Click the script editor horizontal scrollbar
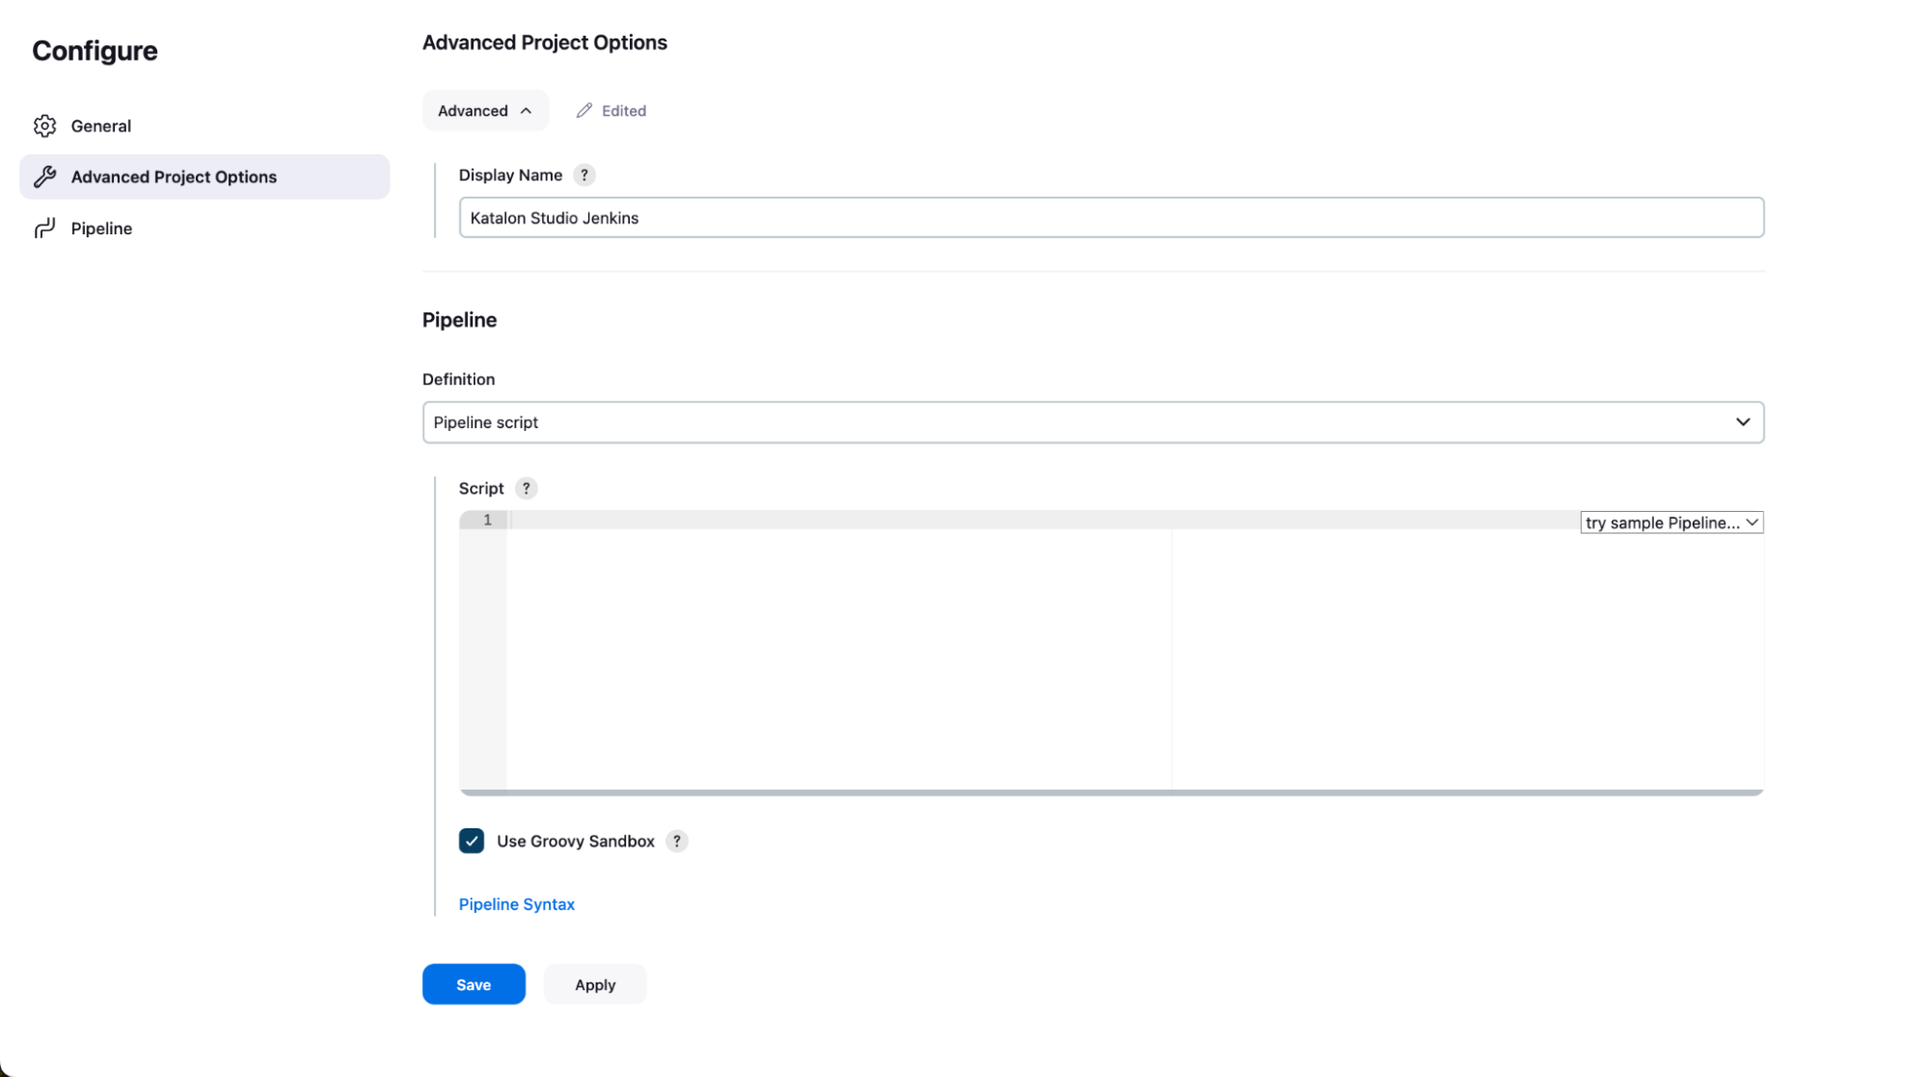Image resolution: width=1928 pixels, height=1077 pixels. click(1112, 793)
